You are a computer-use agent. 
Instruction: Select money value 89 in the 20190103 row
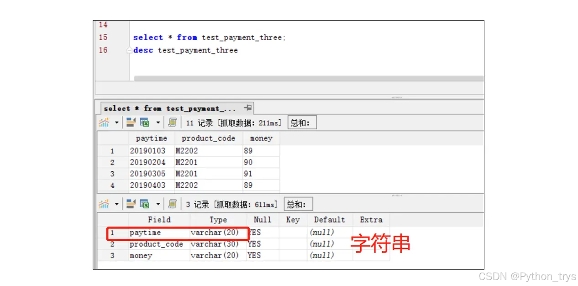[261, 151]
